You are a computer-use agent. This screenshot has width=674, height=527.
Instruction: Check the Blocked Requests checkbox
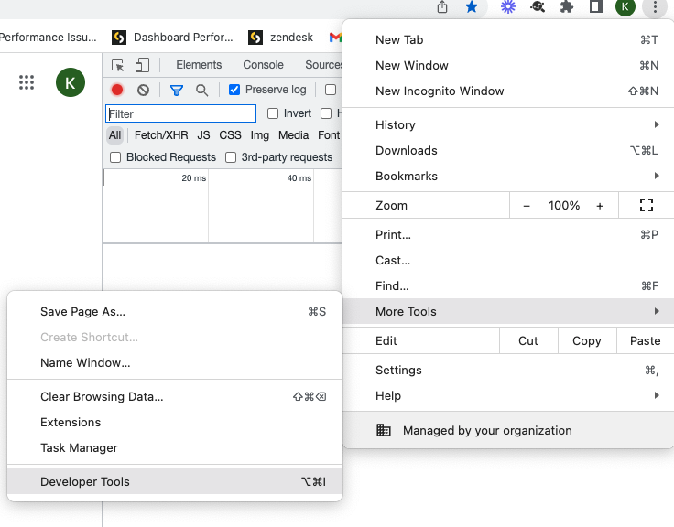tap(115, 157)
